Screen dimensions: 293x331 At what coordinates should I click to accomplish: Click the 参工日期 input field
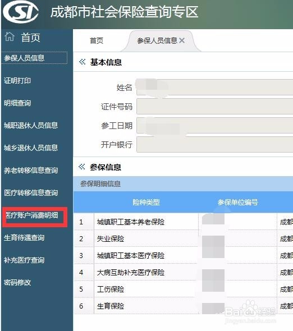(214, 126)
